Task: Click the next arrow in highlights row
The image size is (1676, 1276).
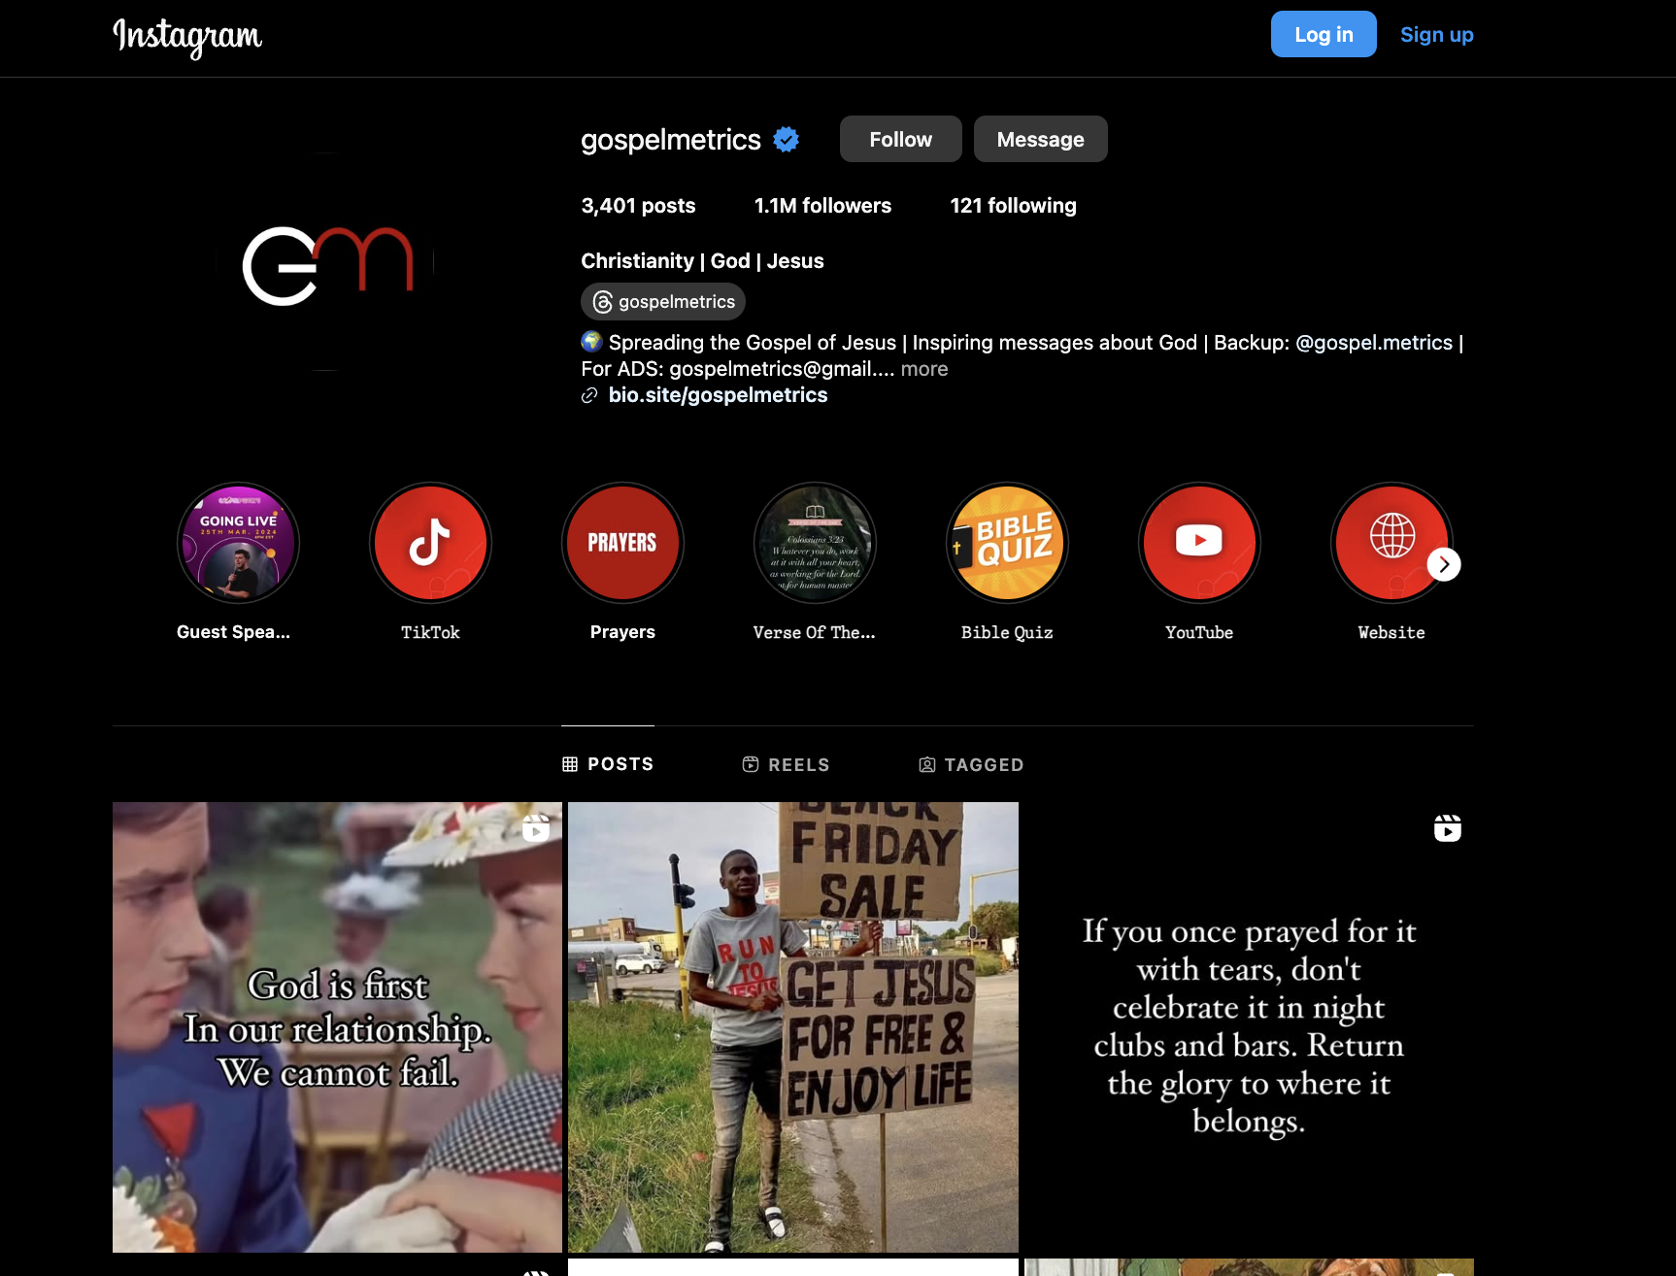Action: coord(1444,564)
